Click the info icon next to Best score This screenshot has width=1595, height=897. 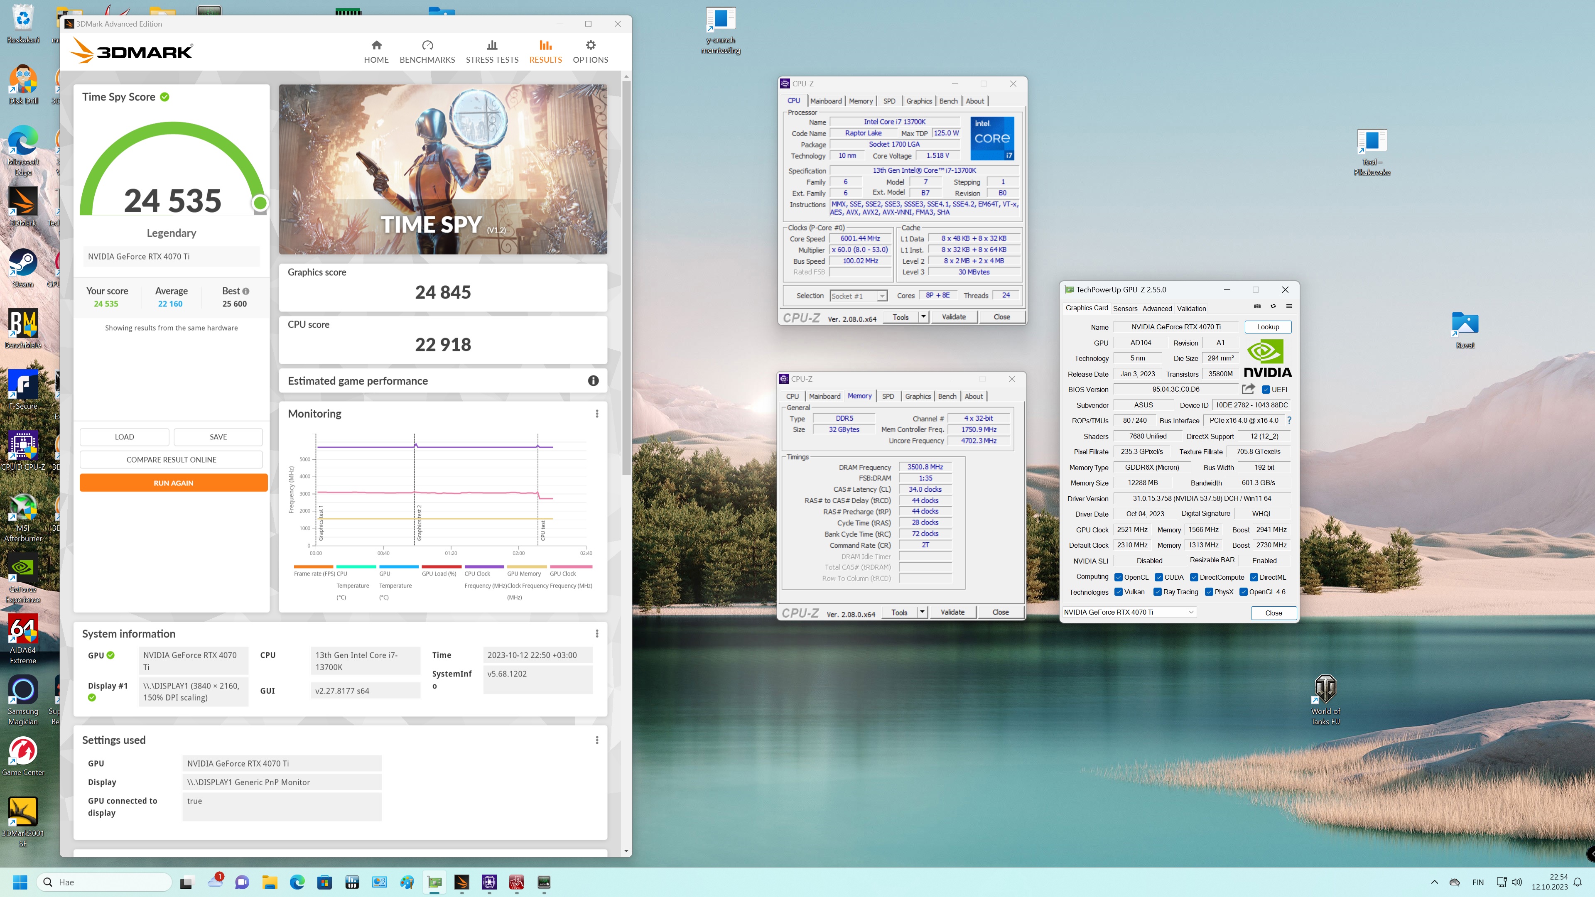pyautogui.click(x=246, y=291)
